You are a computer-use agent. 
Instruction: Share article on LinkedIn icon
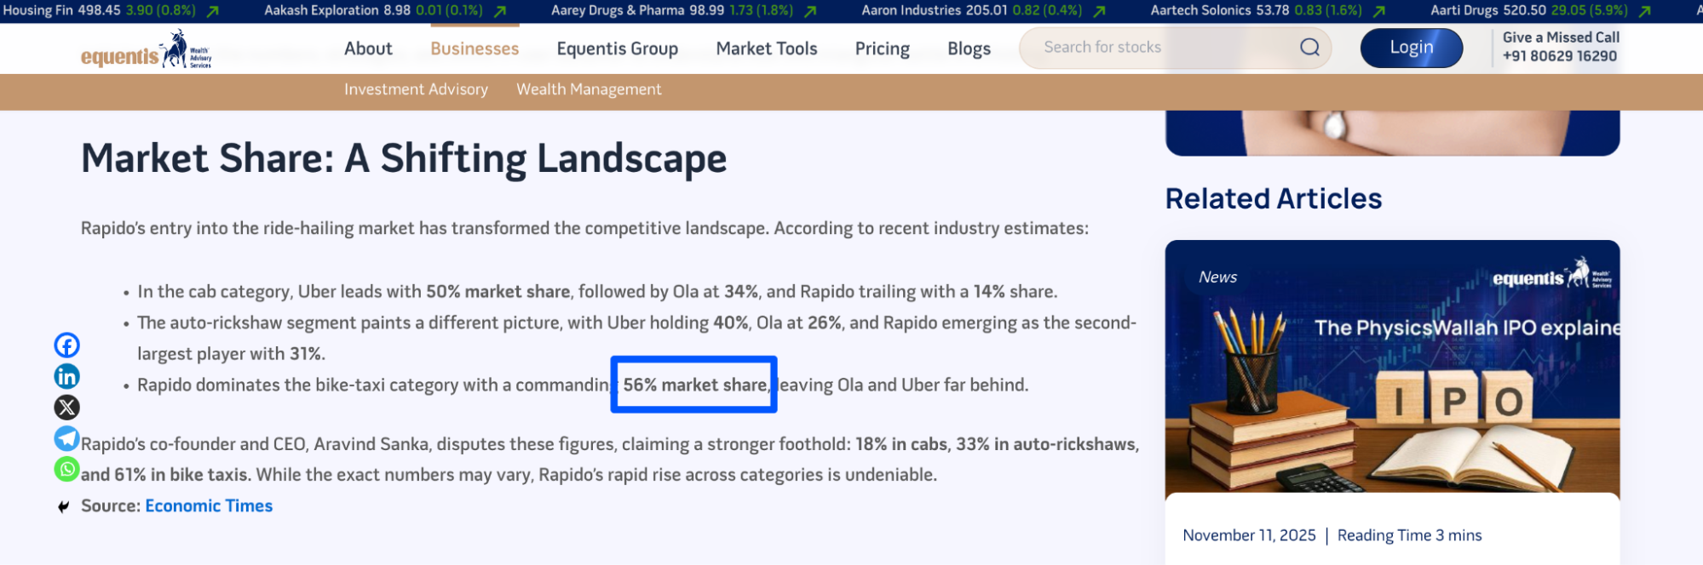67,376
